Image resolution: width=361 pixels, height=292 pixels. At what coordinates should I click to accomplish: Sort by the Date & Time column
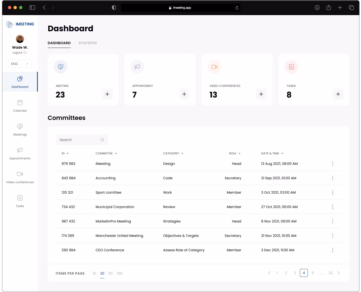point(272,153)
